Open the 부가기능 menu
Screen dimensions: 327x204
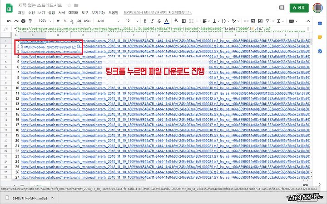[98, 13]
